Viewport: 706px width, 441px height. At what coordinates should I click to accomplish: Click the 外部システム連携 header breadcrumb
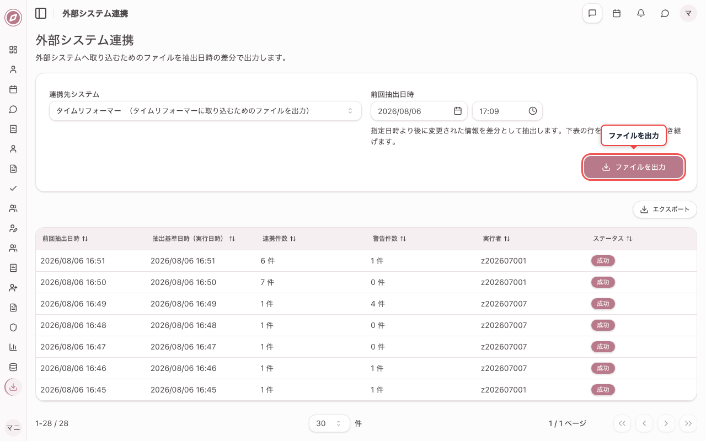[x=95, y=13]
